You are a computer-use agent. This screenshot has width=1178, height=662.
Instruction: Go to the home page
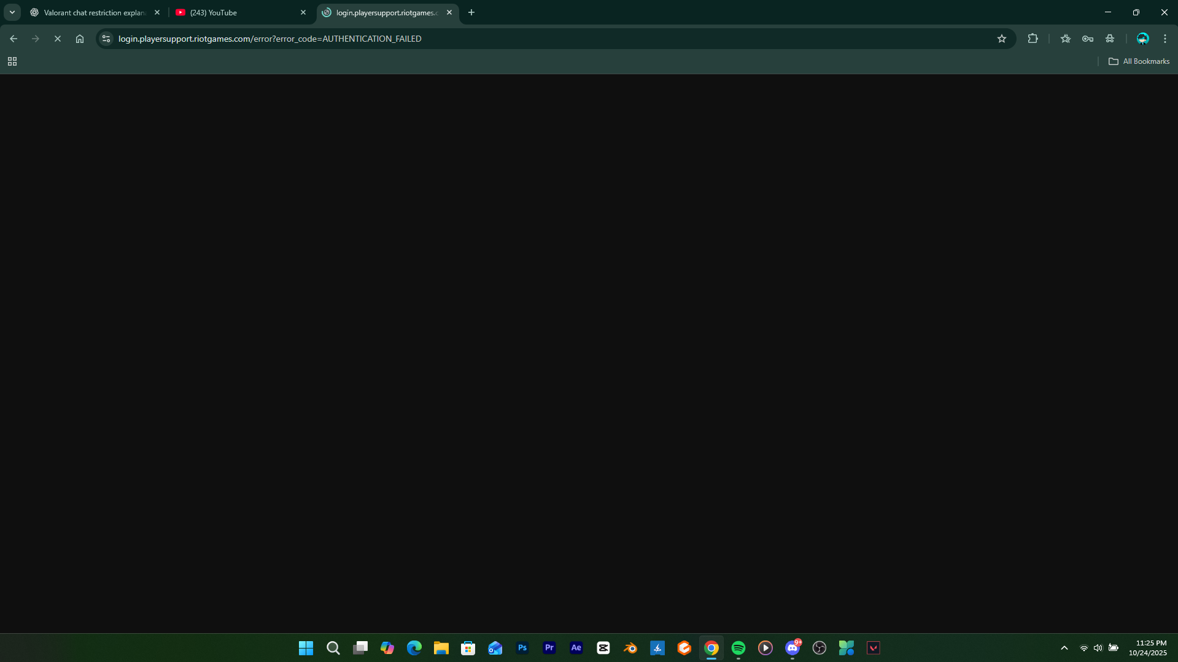click(x=80, y=39)
